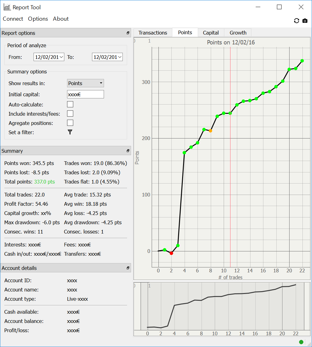The image size is (312, 347).
Task: Click the filter funnel icon
Action: pyautogui.click(x=70, y=132)
